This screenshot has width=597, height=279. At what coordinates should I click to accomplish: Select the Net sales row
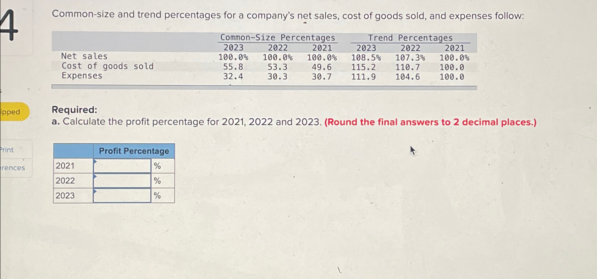84,56
